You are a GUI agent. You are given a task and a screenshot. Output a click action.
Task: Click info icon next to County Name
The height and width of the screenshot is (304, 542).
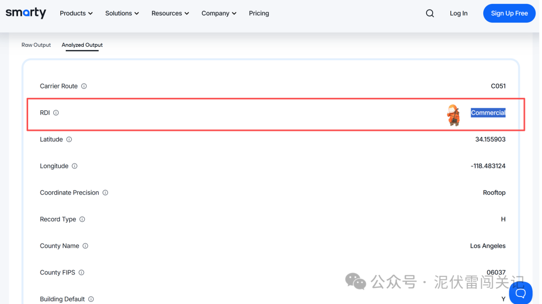(x=85, y=246)
